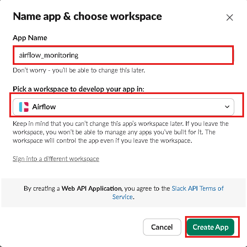Click the Airflow workspace logo icon
This screenshot has width=247, height=247.
click(x=24, y=107)
